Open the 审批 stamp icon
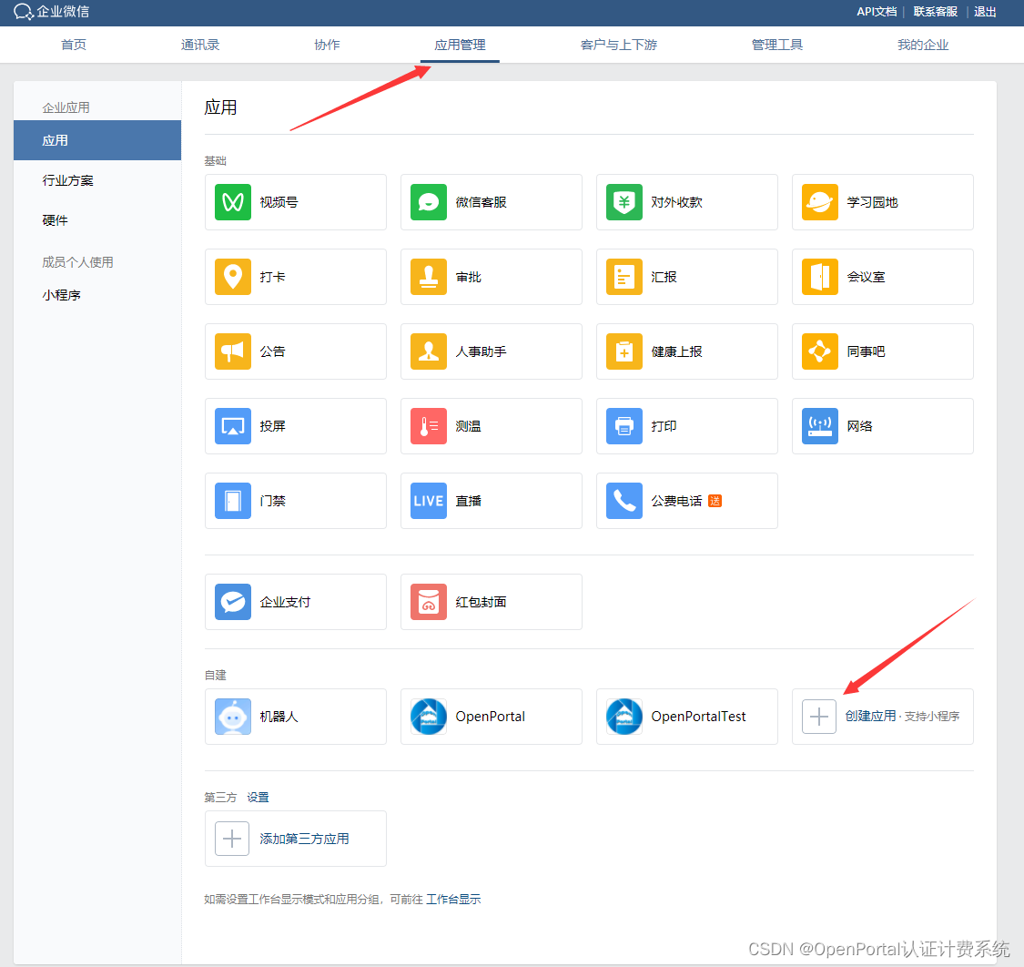Viewport: 1024px width, 967px height. [429, 277]
